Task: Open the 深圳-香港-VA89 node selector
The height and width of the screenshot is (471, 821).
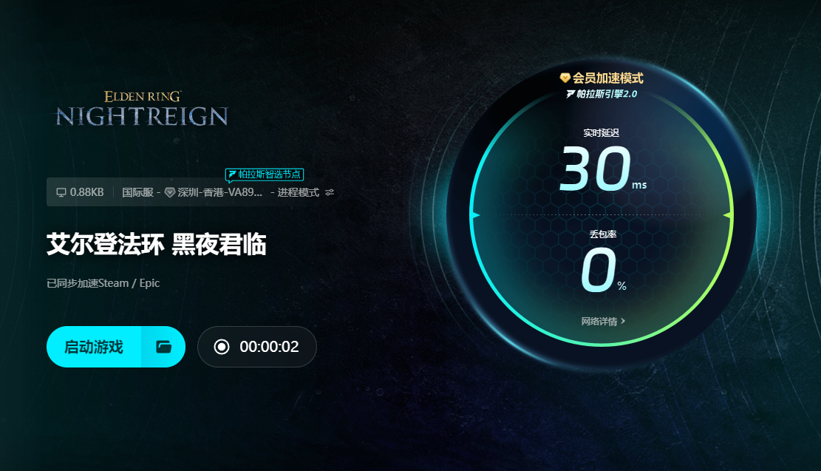Action: coord(220,192)
